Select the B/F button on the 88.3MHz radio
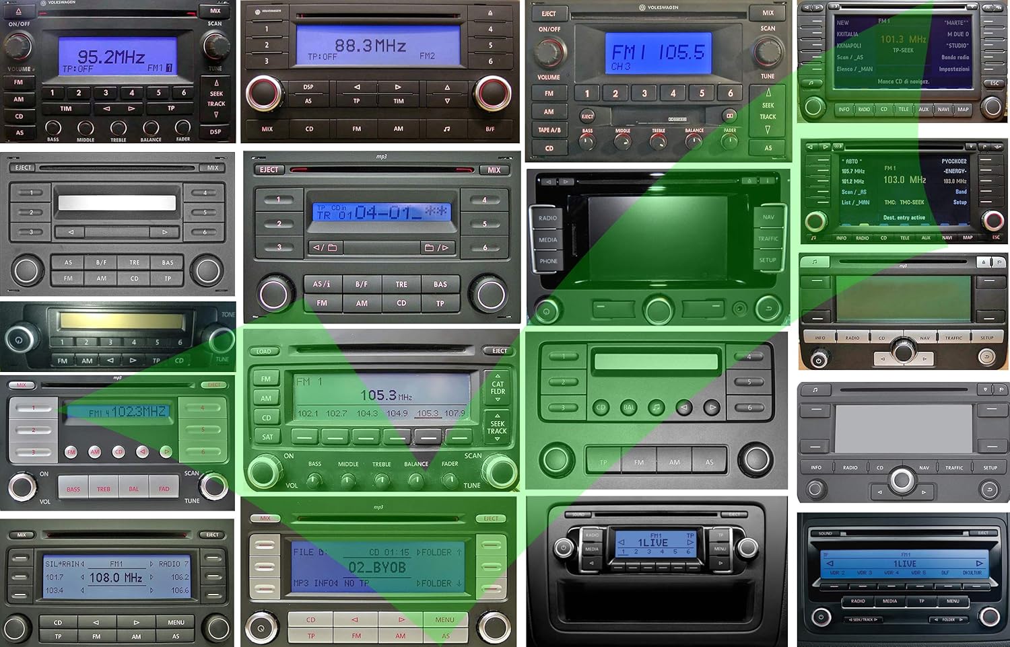The image size is (1010, 647). click(x=490, y=128)
